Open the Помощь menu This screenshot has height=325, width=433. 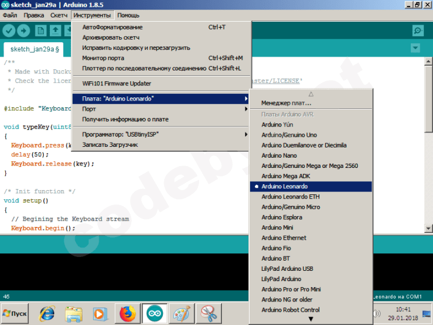128,15
